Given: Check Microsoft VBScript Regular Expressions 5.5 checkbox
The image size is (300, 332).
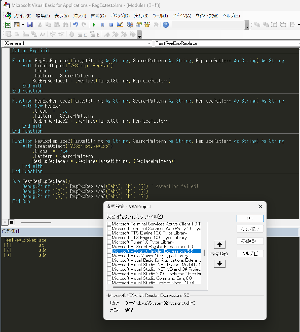Looking at the screenshot, I should (x=109, y=251).
